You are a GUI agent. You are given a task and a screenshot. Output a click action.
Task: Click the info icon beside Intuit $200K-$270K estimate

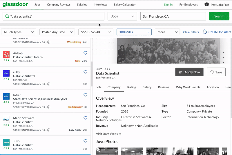[x=49, y=107]
